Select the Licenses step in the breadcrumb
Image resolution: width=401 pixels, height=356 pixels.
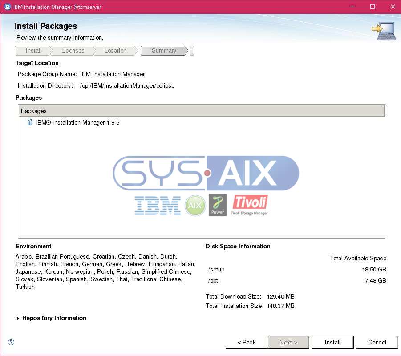coord(73,51)
